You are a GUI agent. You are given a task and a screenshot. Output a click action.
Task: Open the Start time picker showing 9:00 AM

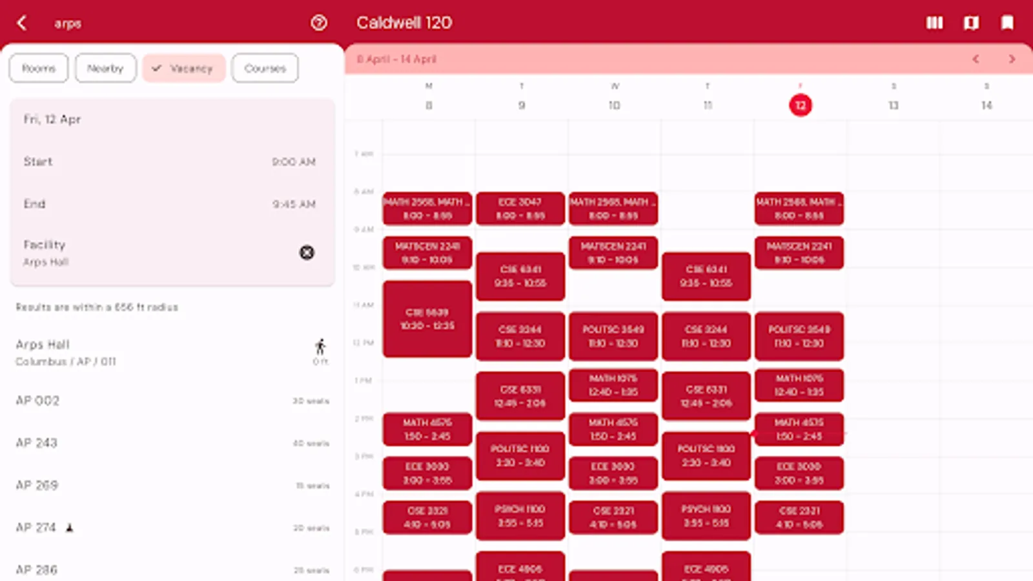(171, 161)
